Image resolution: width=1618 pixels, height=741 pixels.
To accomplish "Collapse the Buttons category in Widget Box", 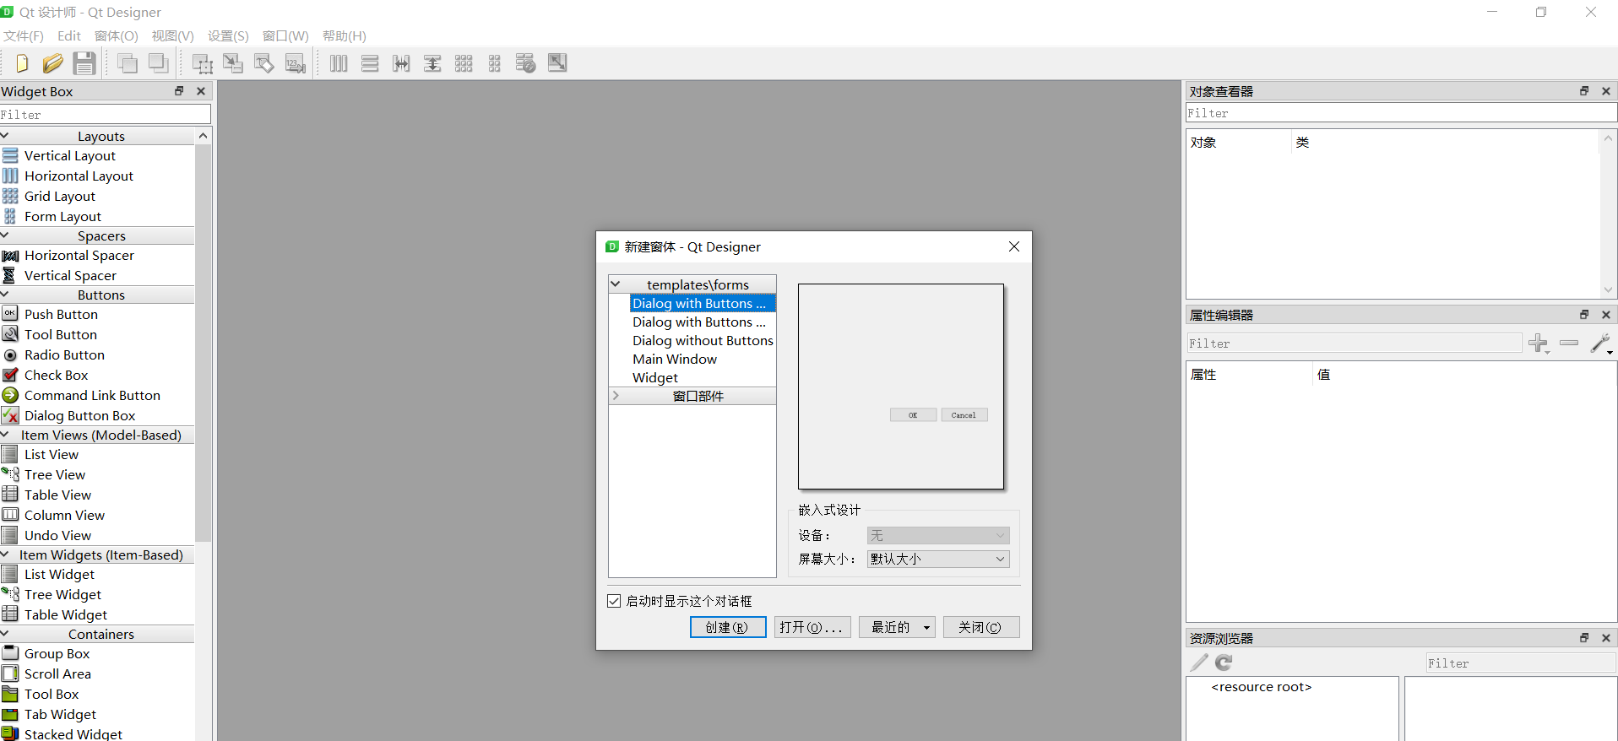I will (x=5, y=295).
